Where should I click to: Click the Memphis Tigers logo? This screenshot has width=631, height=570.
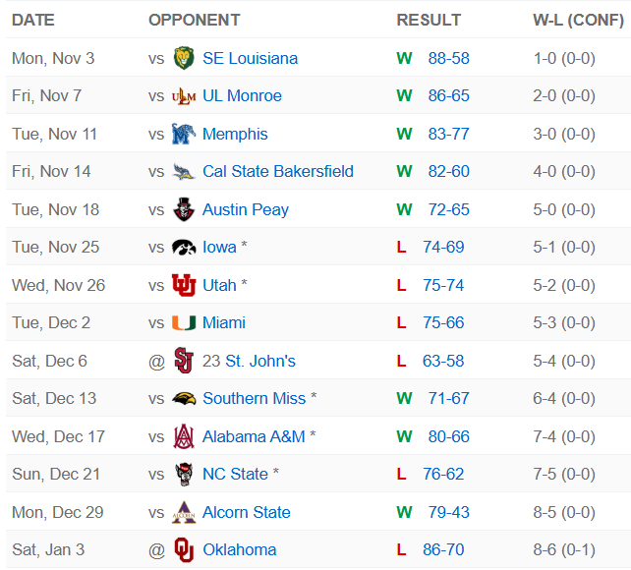(x=183, y=134)
